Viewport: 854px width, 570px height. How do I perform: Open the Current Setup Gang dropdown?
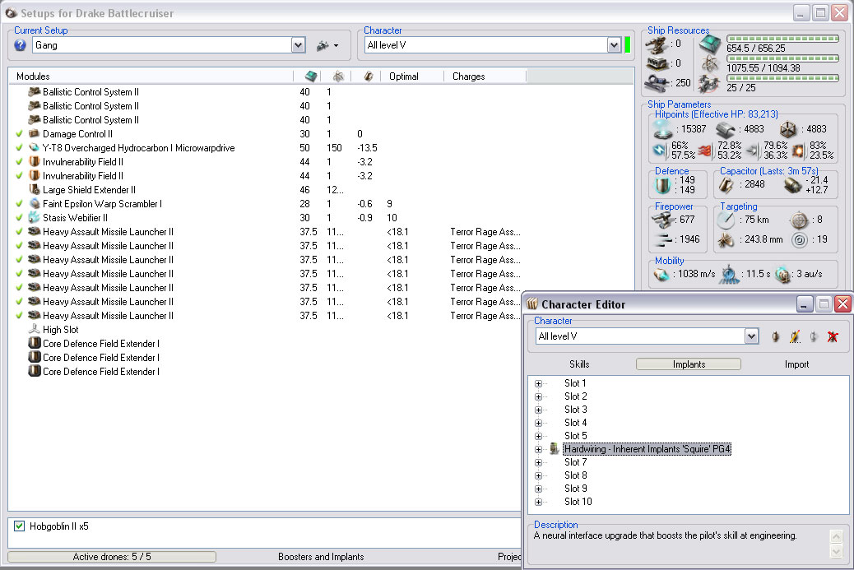click(298, 45)
